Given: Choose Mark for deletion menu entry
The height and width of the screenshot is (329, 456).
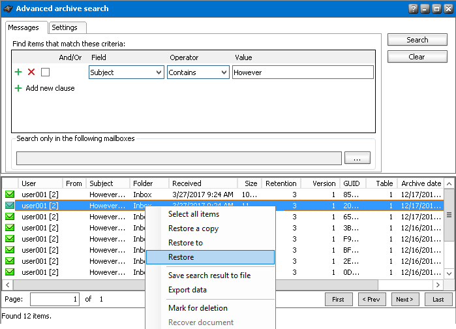Looking at the screenshot, I should [x=198, y=308].
